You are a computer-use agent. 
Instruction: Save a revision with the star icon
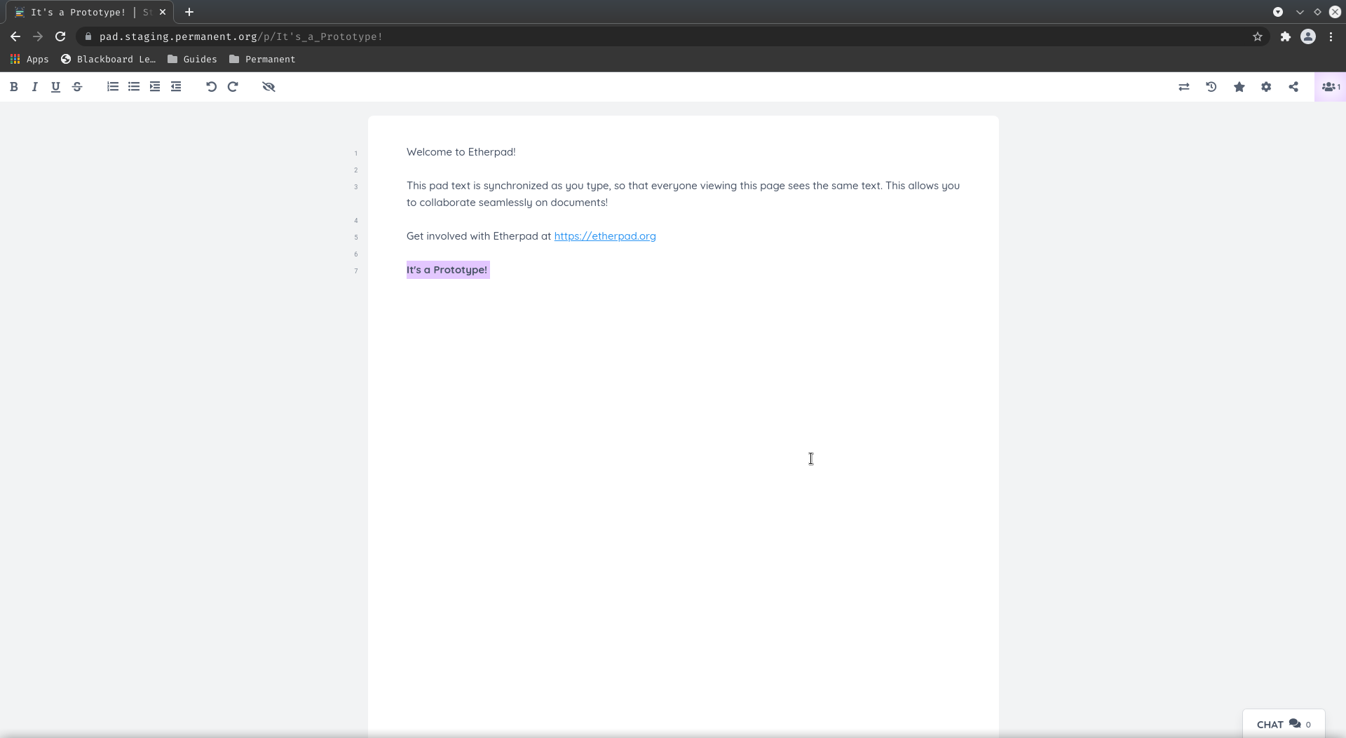click(1239, 87)
